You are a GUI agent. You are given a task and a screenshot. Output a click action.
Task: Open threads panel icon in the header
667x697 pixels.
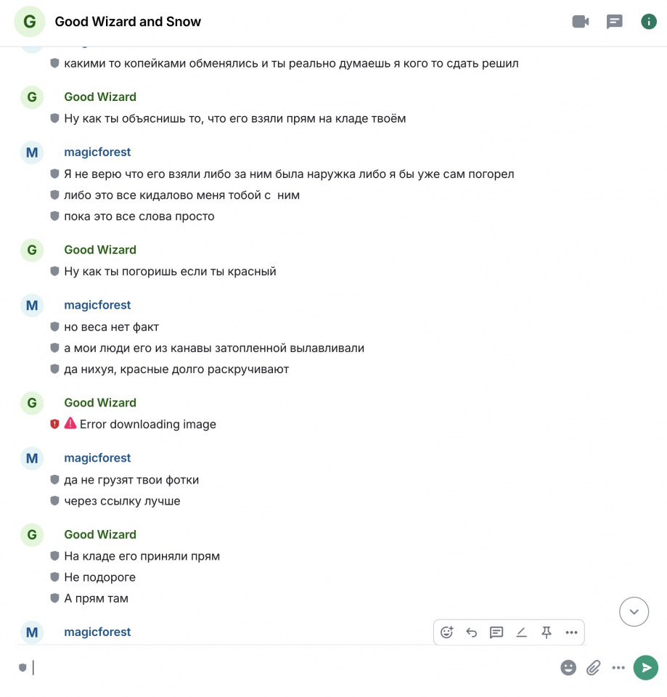tap(615, 21)
